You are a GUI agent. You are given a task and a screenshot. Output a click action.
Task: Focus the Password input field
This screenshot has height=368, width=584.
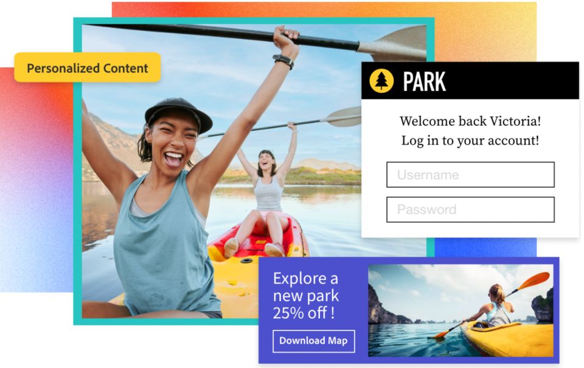[470, 210]
